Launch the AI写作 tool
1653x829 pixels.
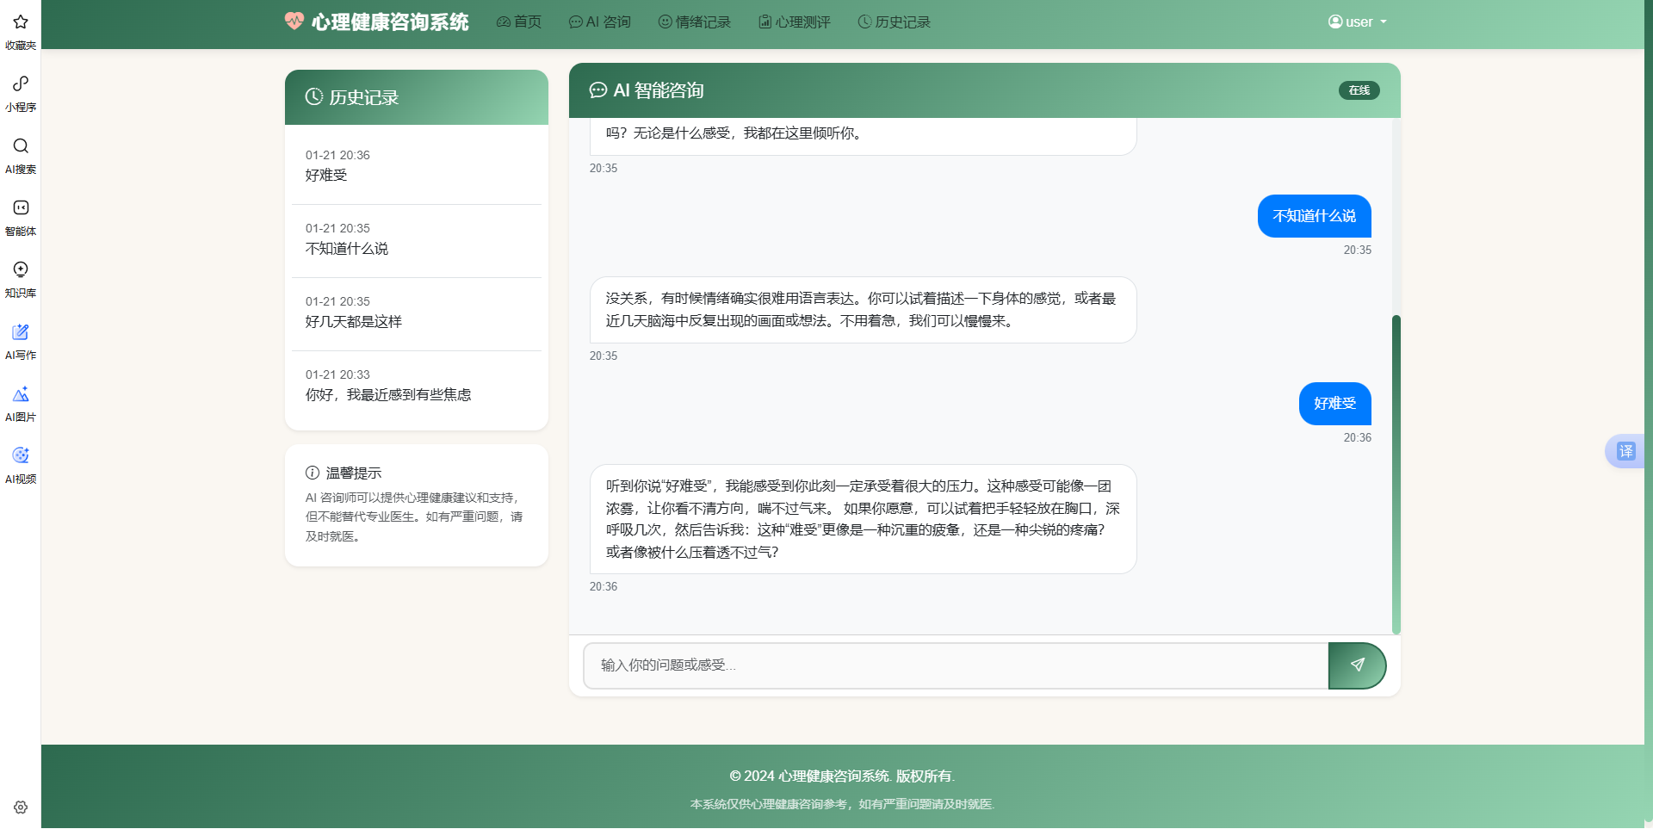[20, 340]
